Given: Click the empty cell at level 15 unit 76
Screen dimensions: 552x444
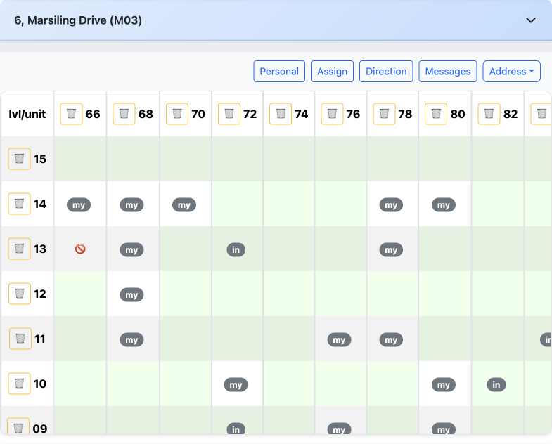Looking at the screenshot, I should [x=340, y=159].
